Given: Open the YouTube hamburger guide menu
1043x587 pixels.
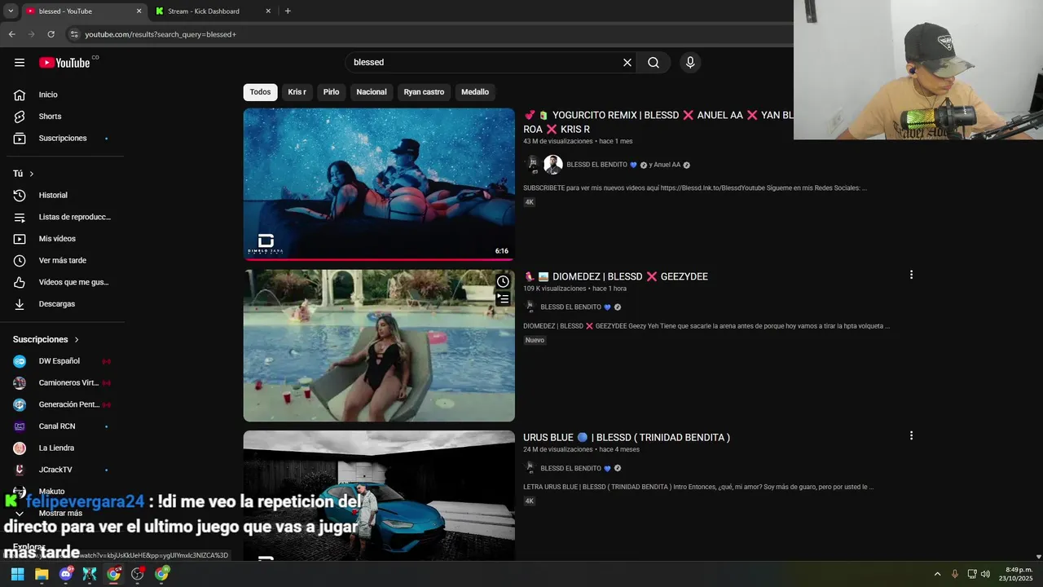Looking at the screenshot, I should click(20, 63).
